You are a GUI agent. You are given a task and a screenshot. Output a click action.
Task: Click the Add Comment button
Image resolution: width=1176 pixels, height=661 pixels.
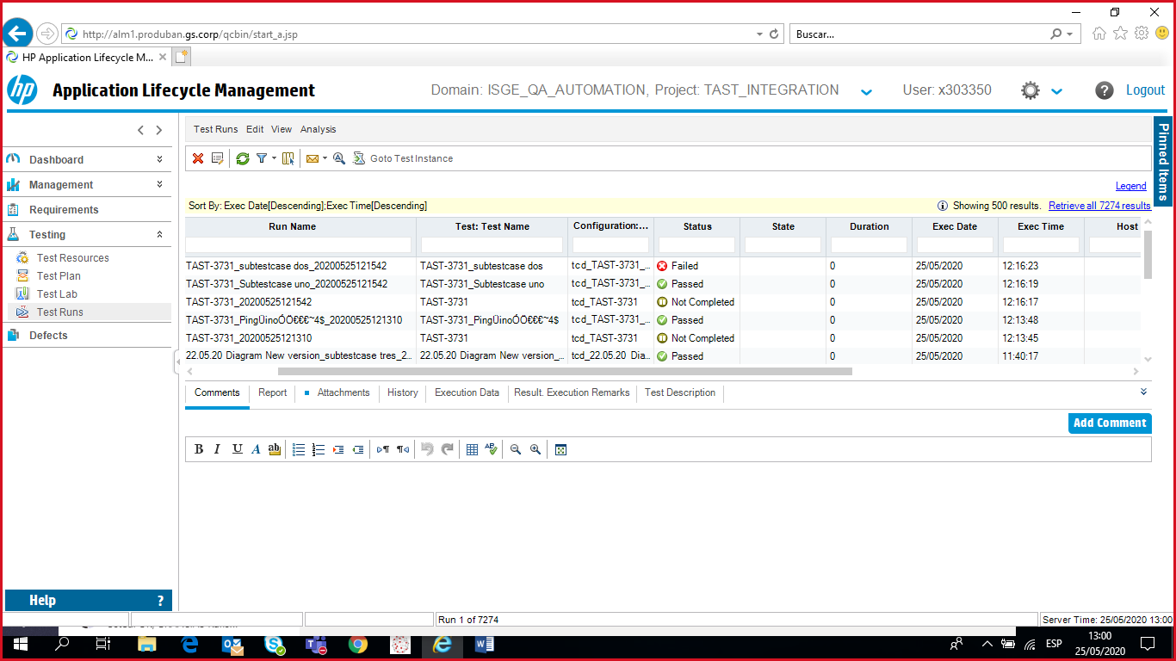1109,423
